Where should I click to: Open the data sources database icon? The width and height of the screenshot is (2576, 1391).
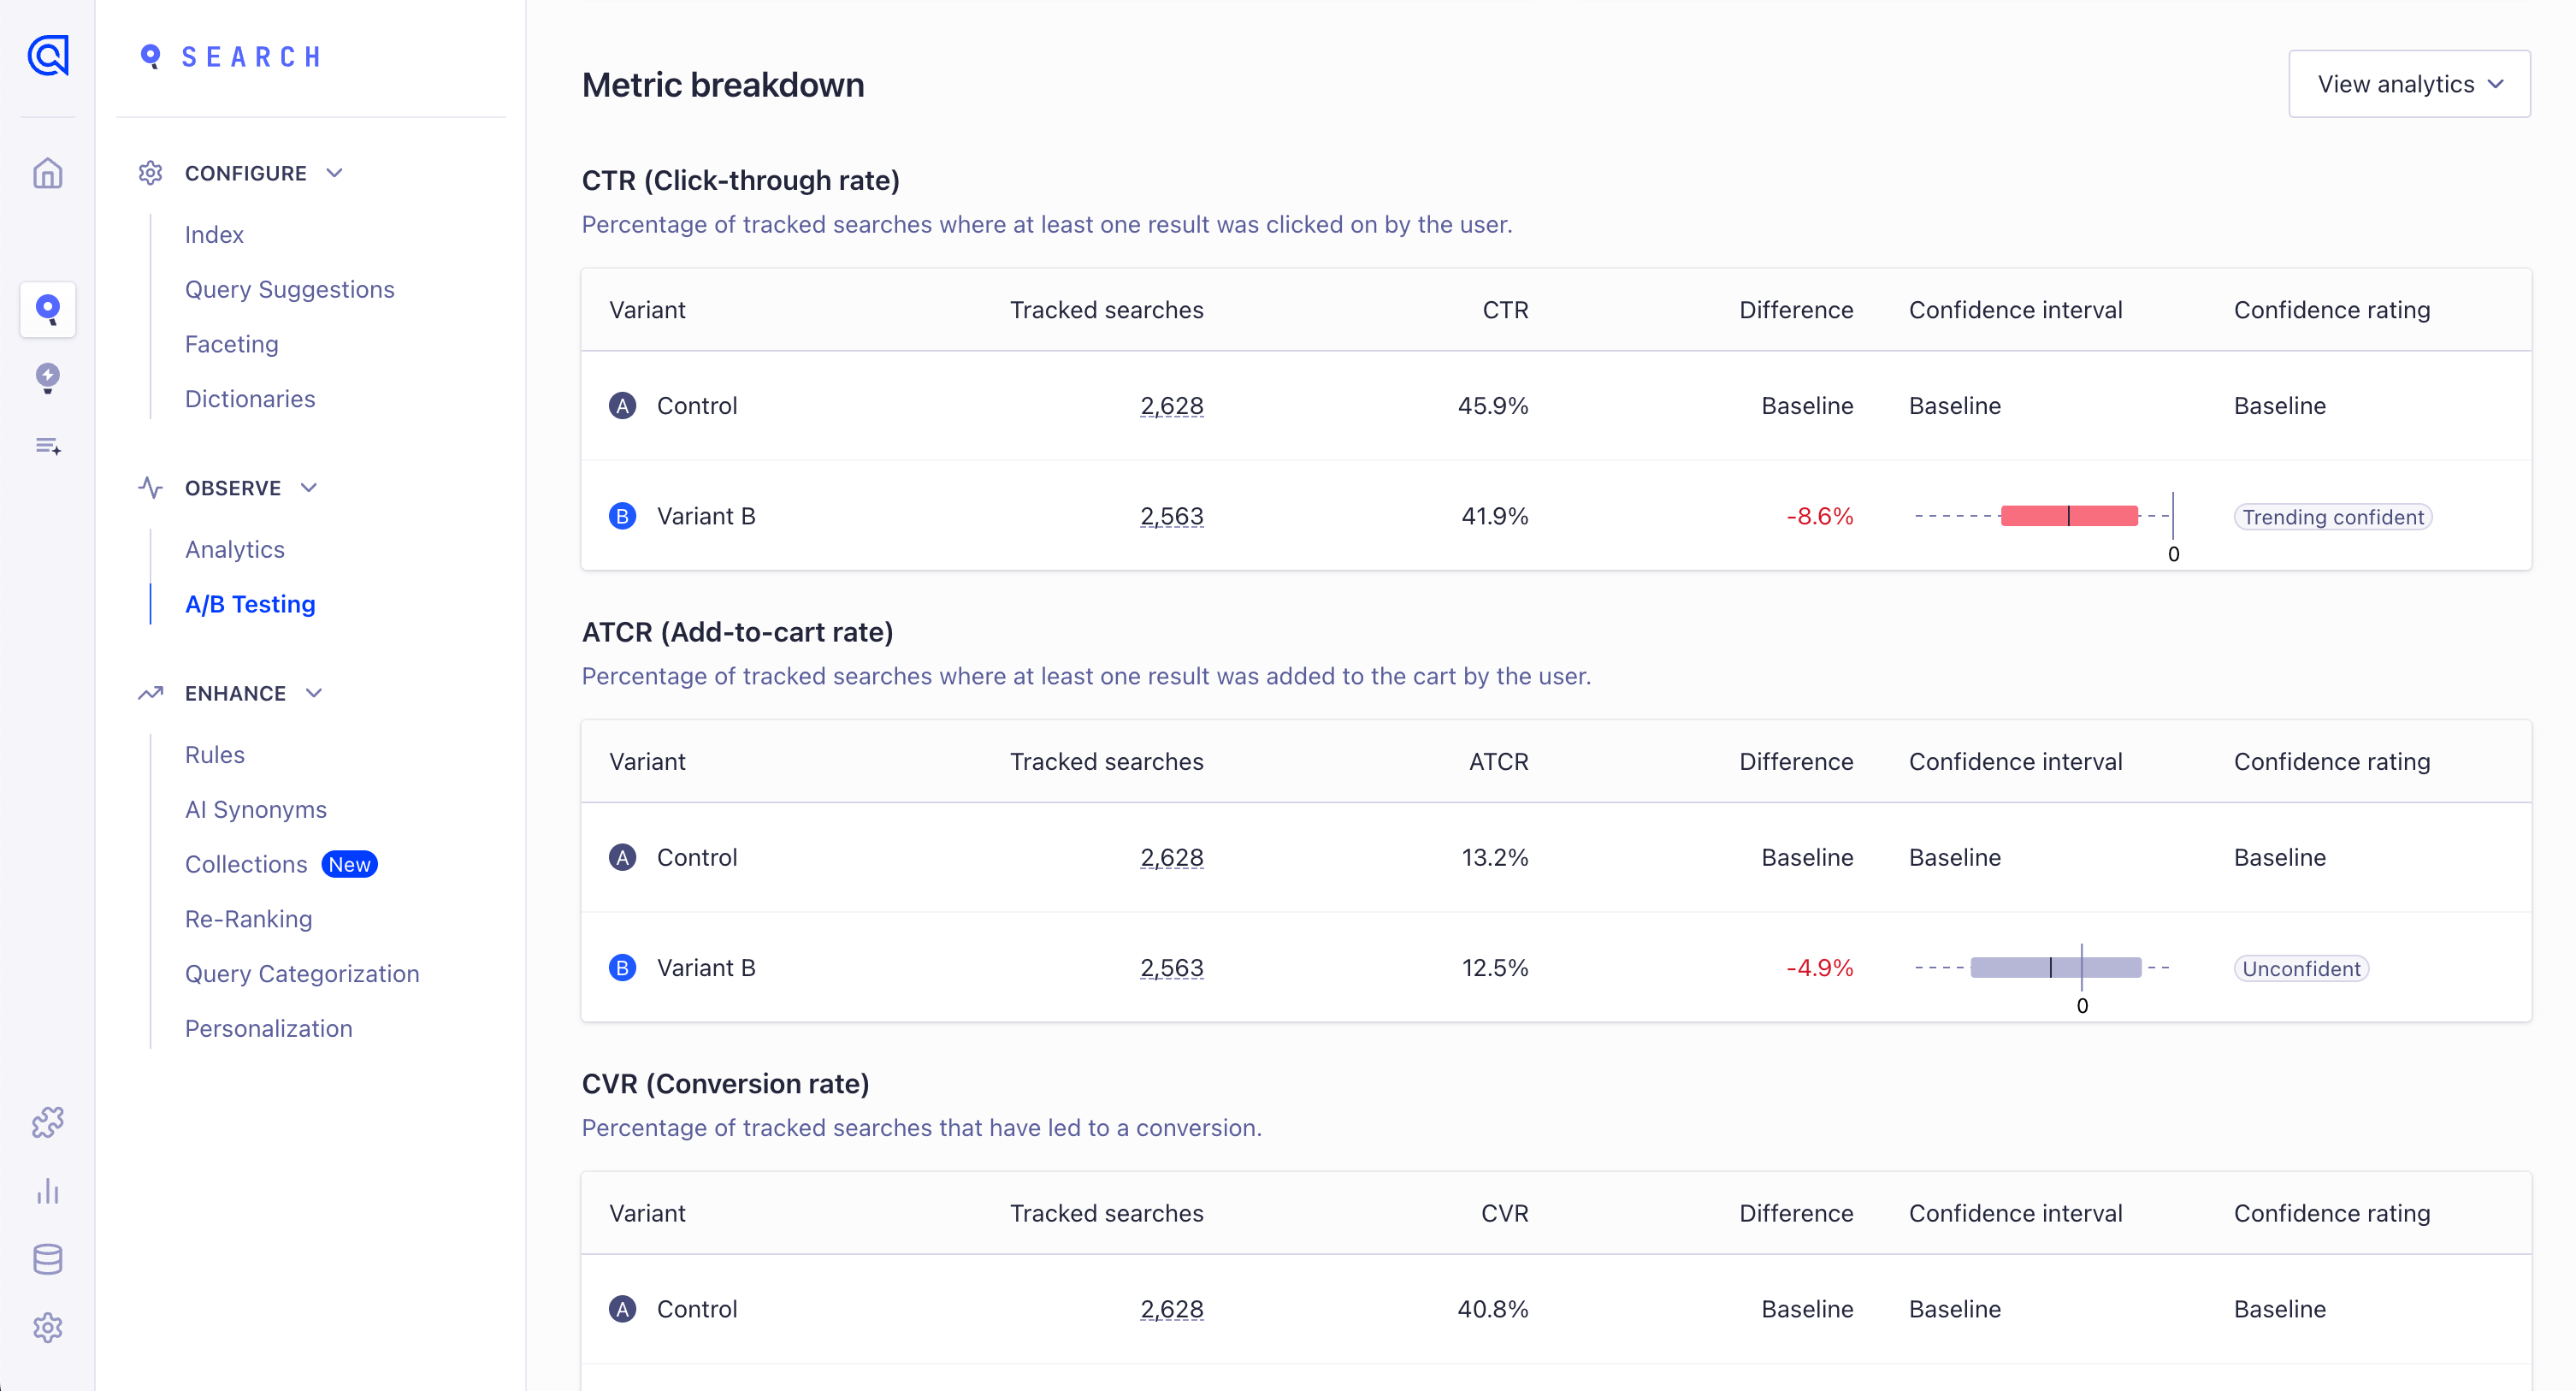(x=47, y=1259)
